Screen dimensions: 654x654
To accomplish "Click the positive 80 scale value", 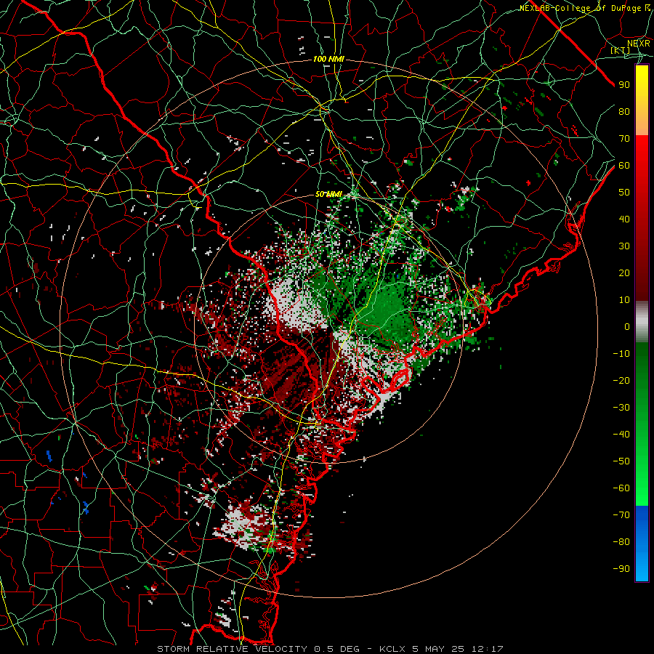I will coord(624,111).
